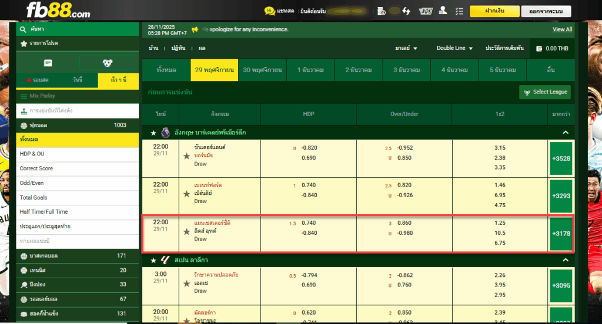
Task: Favorite the แมนเชสเตอร์ซิตี้ match star
Action: point(186,232)
